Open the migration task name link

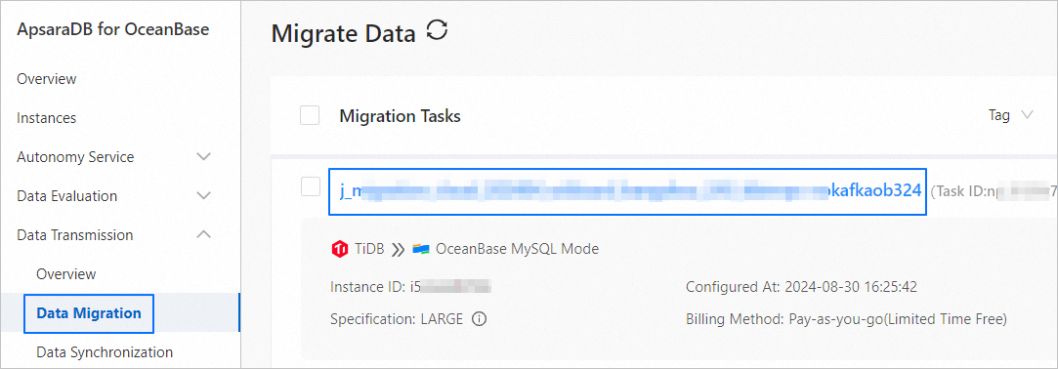click(x=627, y=191)
